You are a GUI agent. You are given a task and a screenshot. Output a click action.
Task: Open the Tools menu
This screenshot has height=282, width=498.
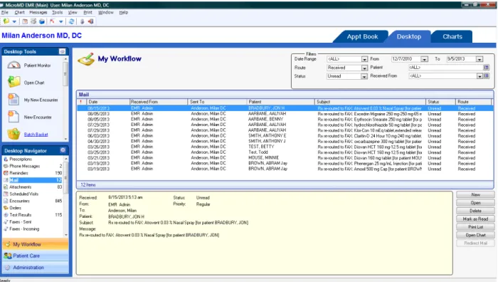[57, 12]
